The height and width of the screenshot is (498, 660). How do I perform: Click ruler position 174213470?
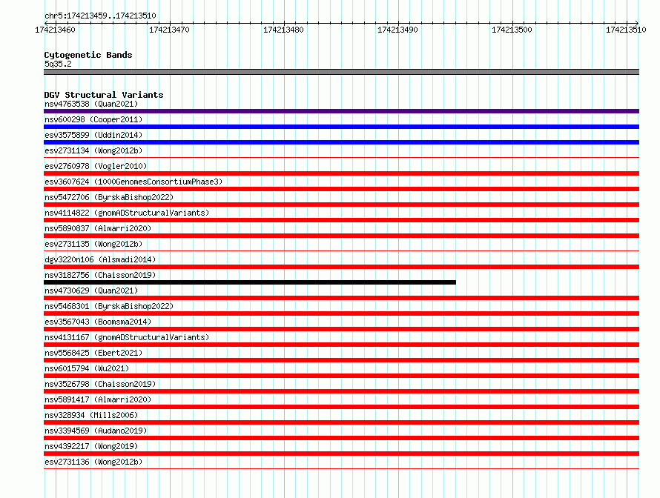[x=169, y=30]
